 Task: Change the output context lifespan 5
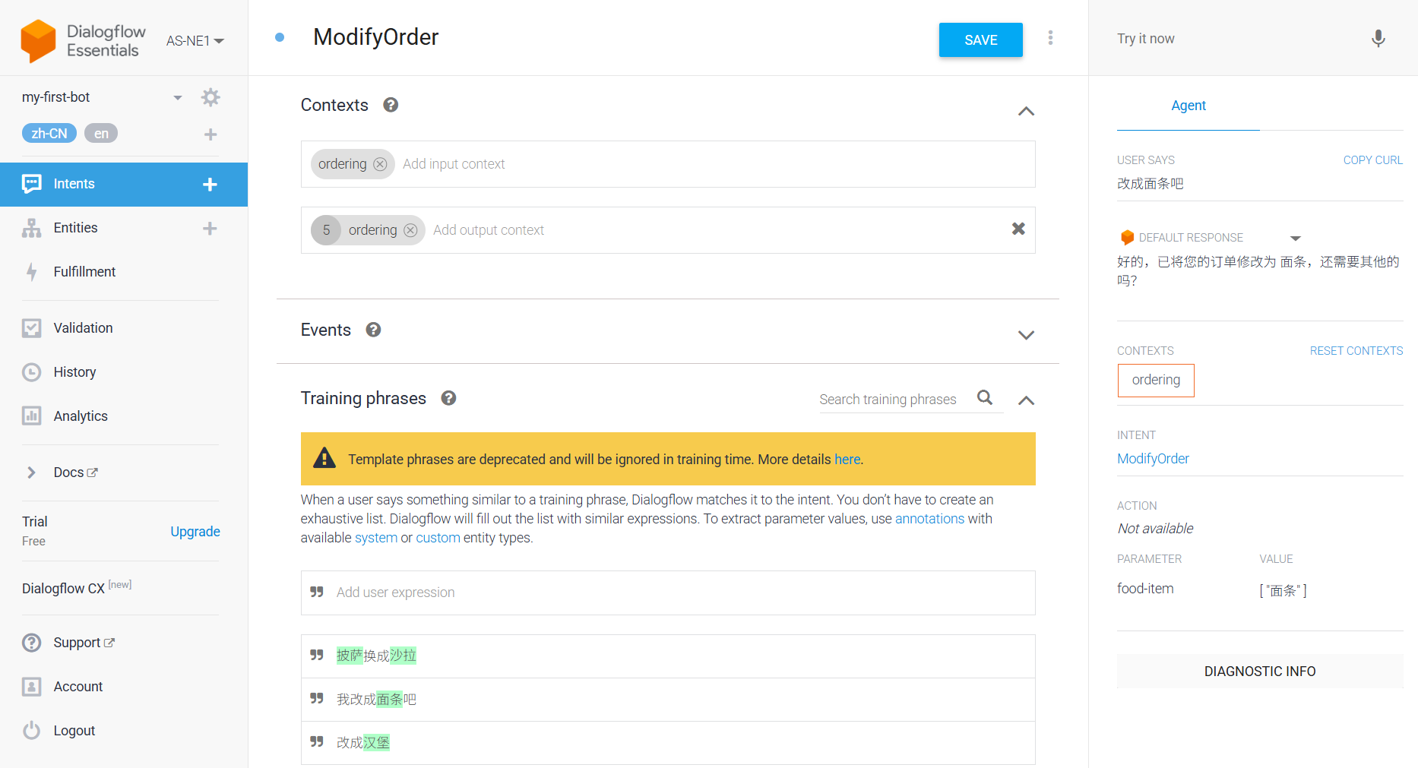pyautogui.click(x=326, y=230)
